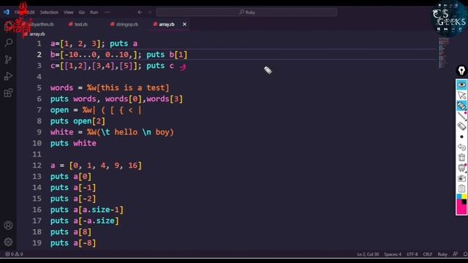Click the trash can clear annotations icon
The height and width of the screenshot is (263, 468).
pos(461,158)
